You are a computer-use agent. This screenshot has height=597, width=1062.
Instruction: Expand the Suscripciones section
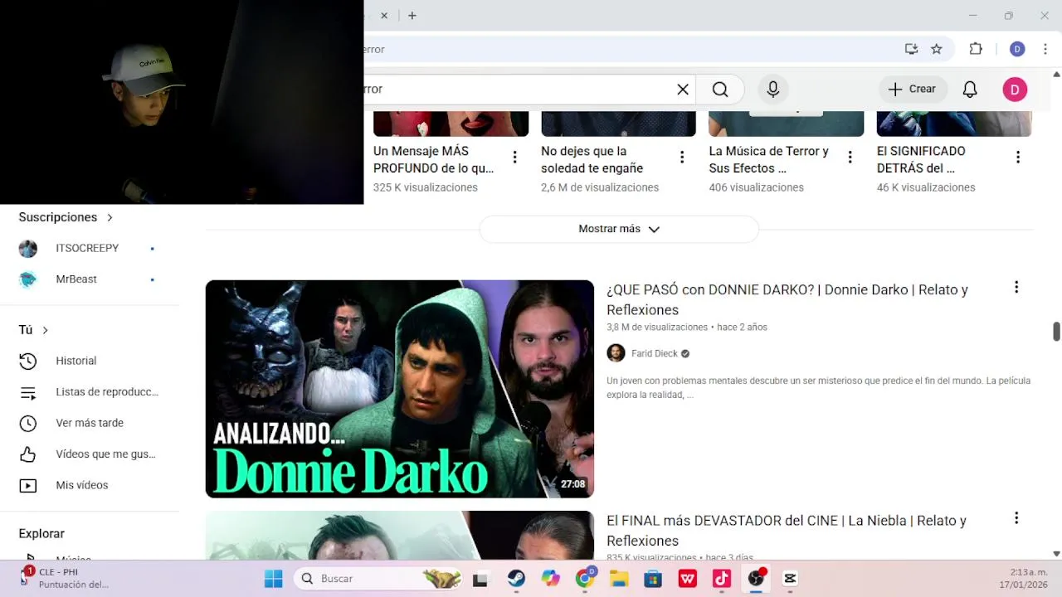point(66,217)
